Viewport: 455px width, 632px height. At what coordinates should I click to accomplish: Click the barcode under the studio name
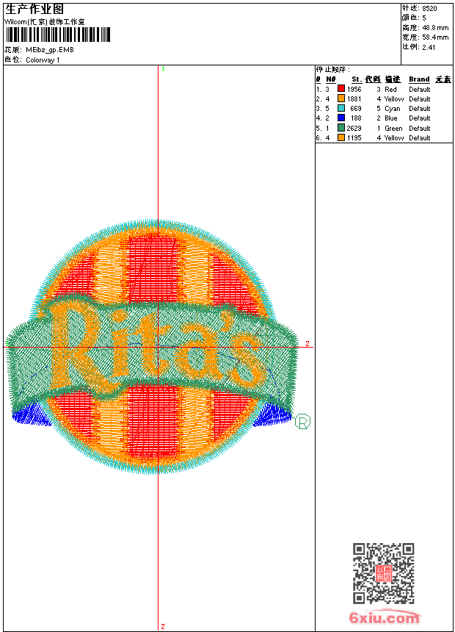point(57,35)
